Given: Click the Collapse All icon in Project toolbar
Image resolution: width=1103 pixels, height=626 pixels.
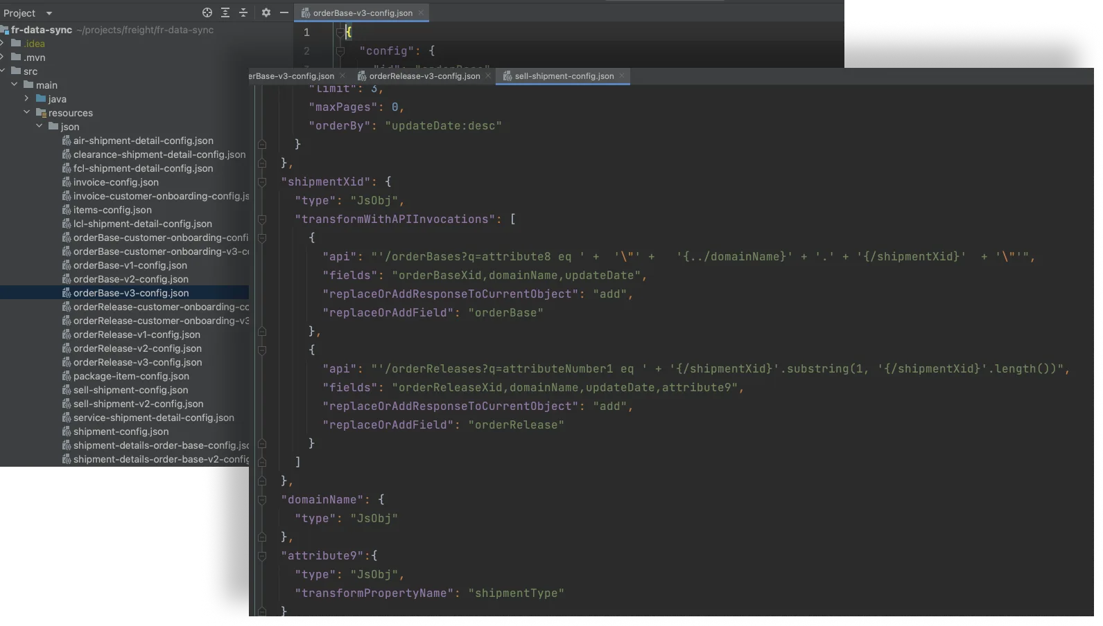Looking at the screenshot, I should point(243,12).
